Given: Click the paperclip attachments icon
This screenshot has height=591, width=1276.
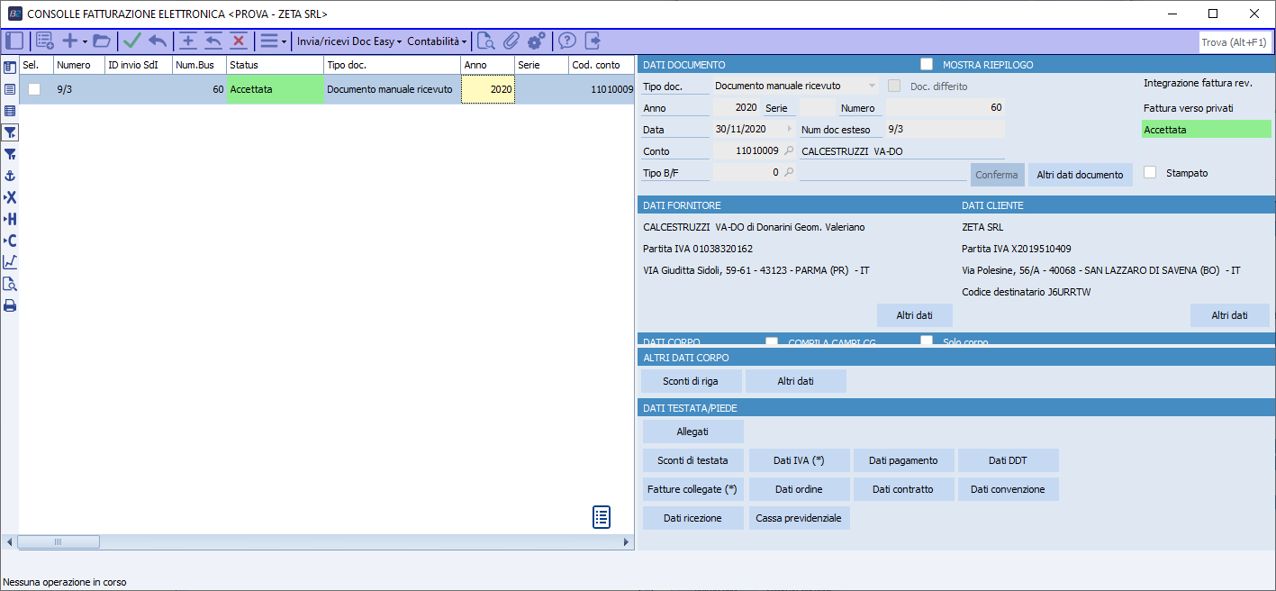Looking at the screenshot, I should pyautogui.click(x=511, y=41).
